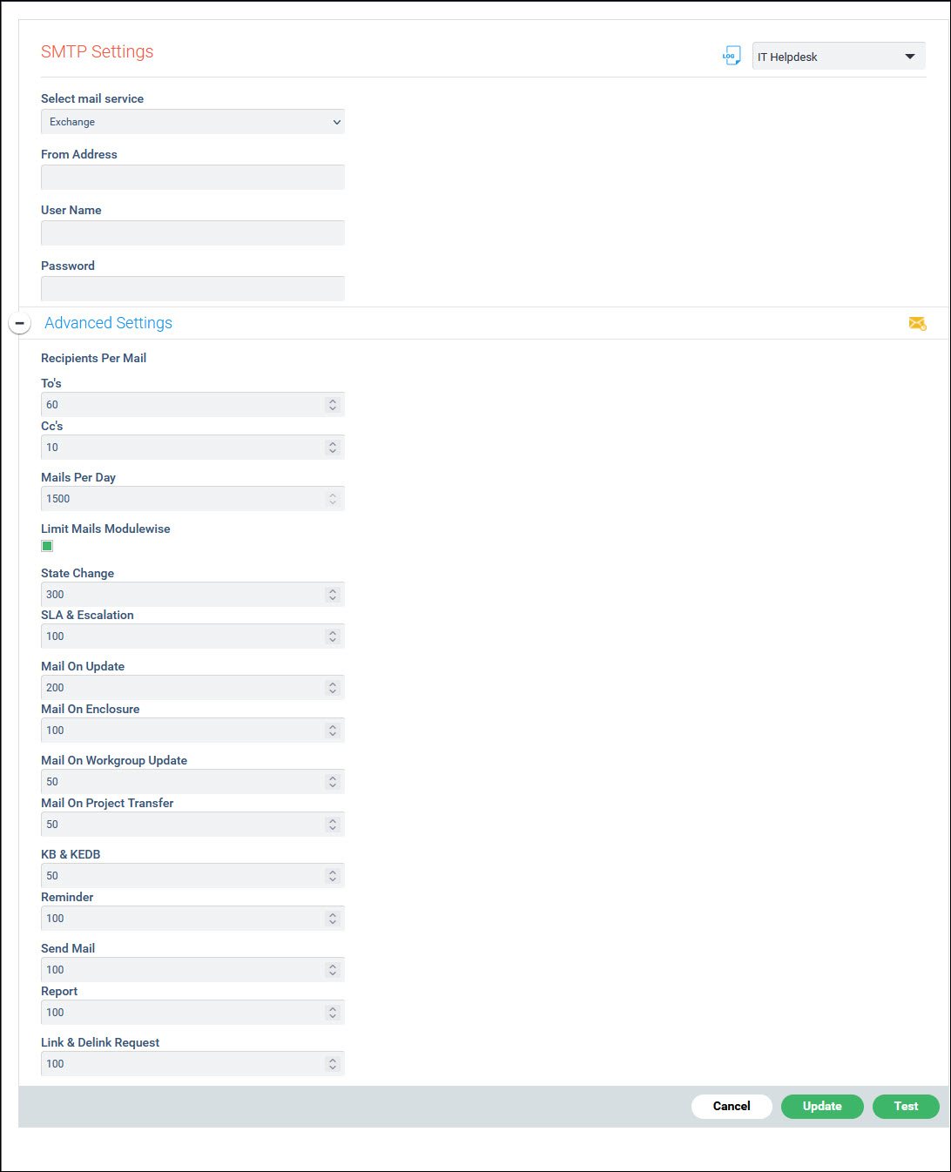Collapse the Advanced Settings section

tap(19, 322)
